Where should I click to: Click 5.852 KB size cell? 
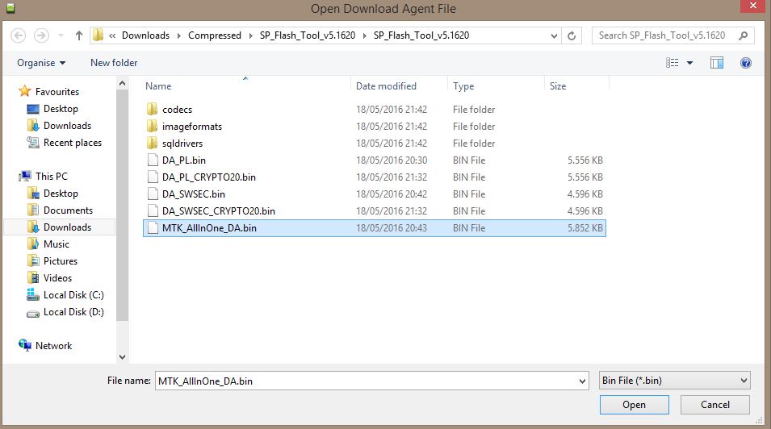(585, 228)
